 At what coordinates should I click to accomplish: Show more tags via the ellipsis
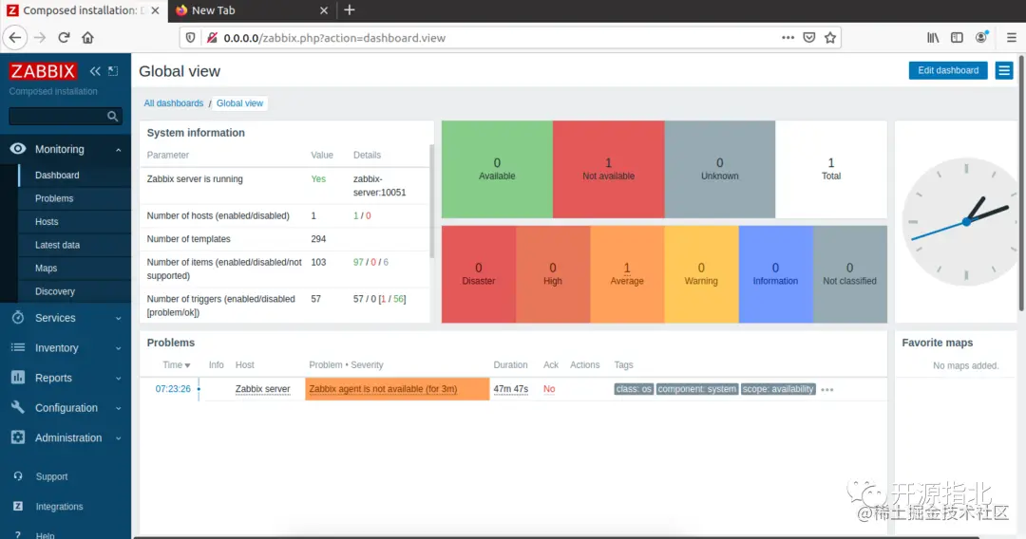click(x=827, y=389)
